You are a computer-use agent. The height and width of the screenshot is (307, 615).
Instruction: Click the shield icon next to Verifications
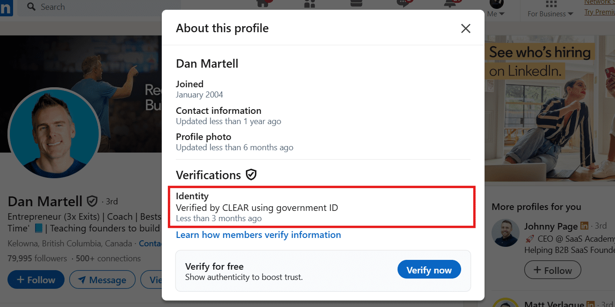pyautogui.click(x=251, y=174)
